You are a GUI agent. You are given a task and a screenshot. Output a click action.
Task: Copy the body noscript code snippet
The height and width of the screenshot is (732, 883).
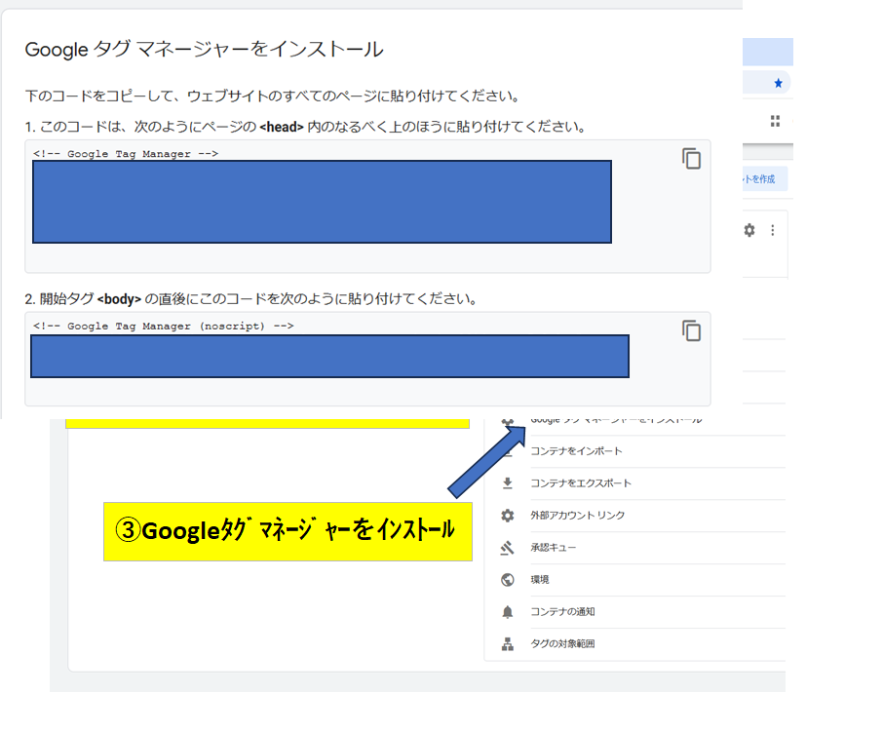pos(691,330)
